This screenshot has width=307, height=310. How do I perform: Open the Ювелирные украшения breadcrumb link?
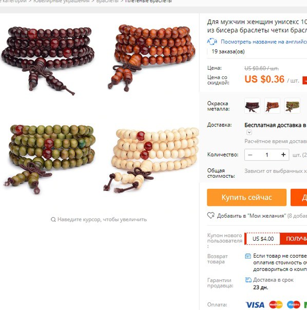click(61, 1)
